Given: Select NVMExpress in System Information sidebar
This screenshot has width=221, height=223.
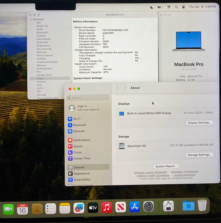Looking at the screenshot, I should click(44, 69).
